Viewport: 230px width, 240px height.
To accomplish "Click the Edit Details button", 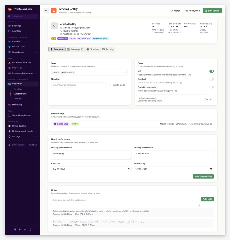I will pyautogui.click(x=213, y=11).
